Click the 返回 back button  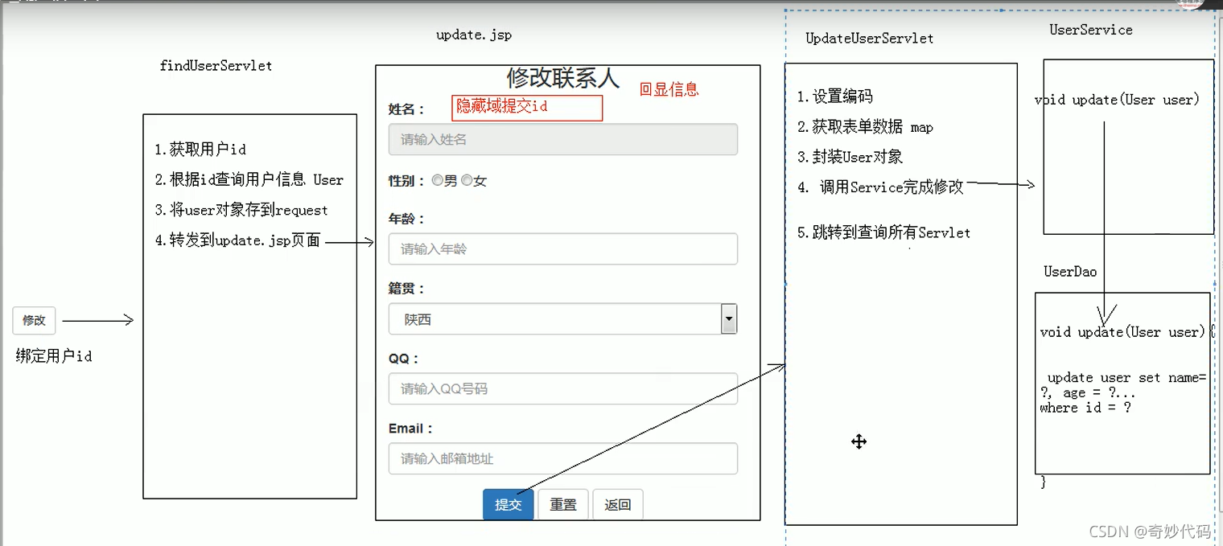click(x=618, y=504)
